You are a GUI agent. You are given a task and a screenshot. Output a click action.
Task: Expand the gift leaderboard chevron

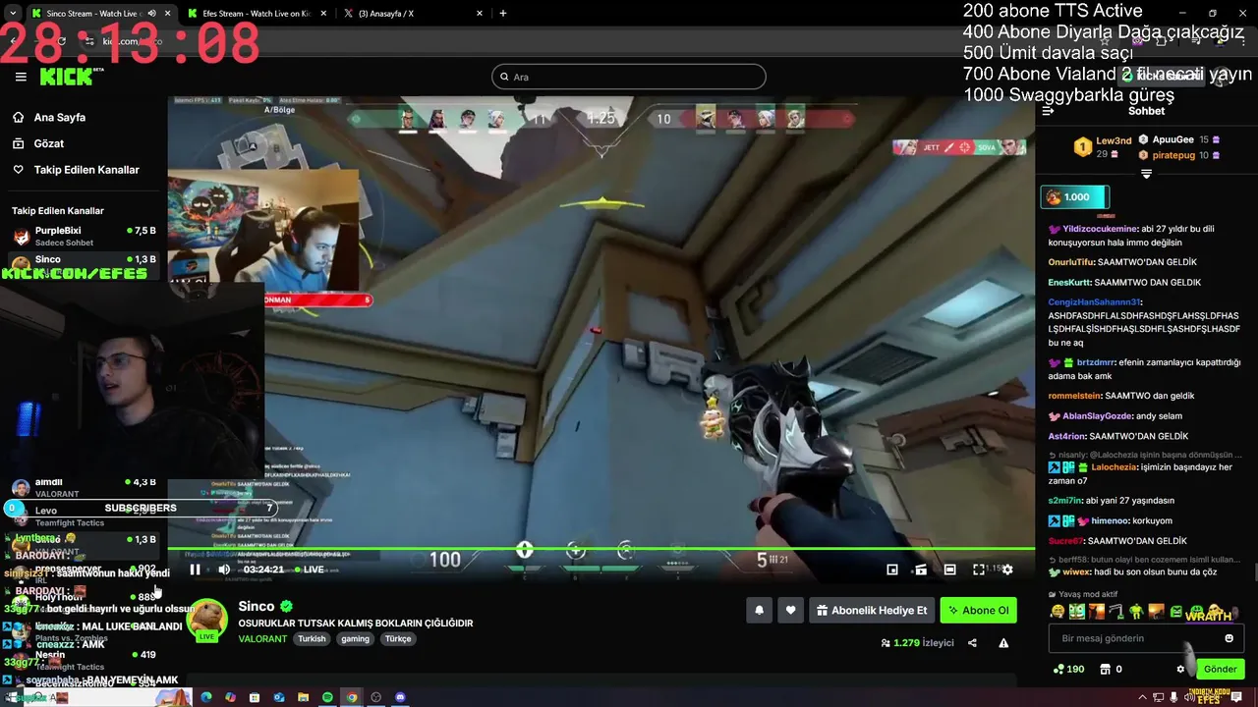coord(1146,174)
